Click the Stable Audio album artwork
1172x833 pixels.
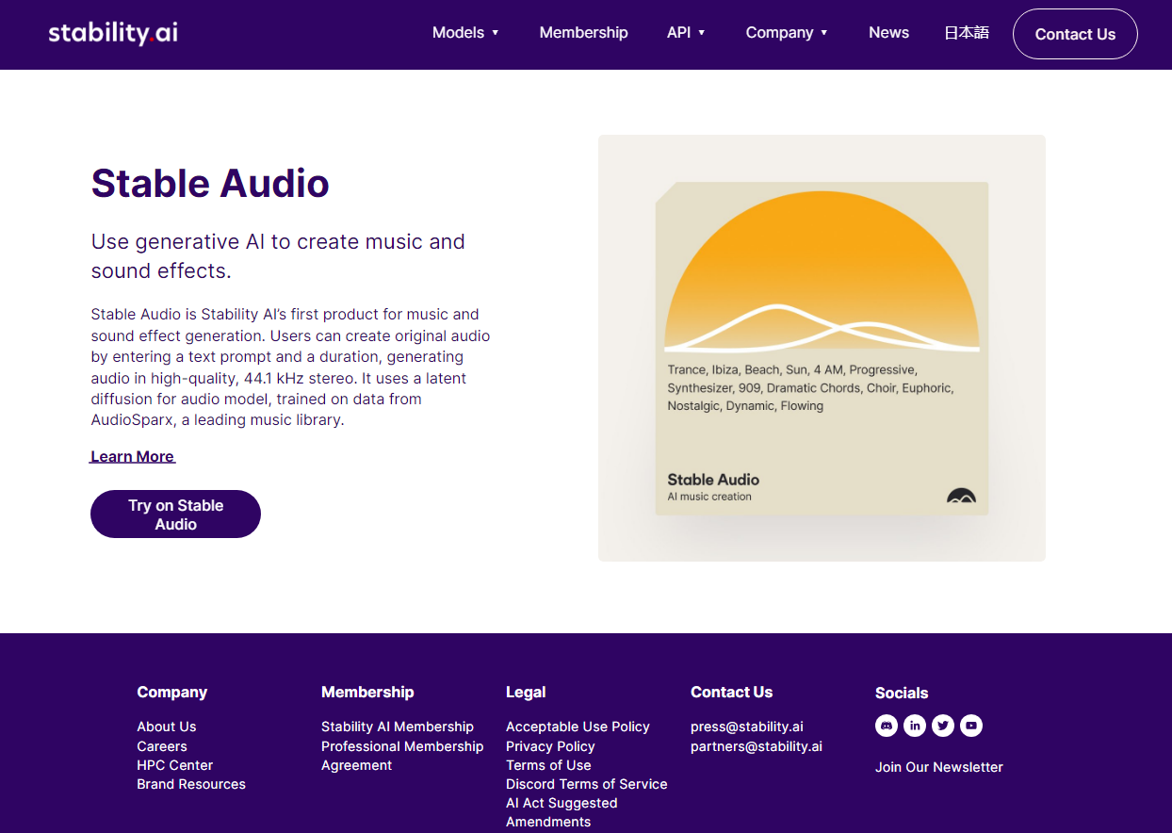822,349
